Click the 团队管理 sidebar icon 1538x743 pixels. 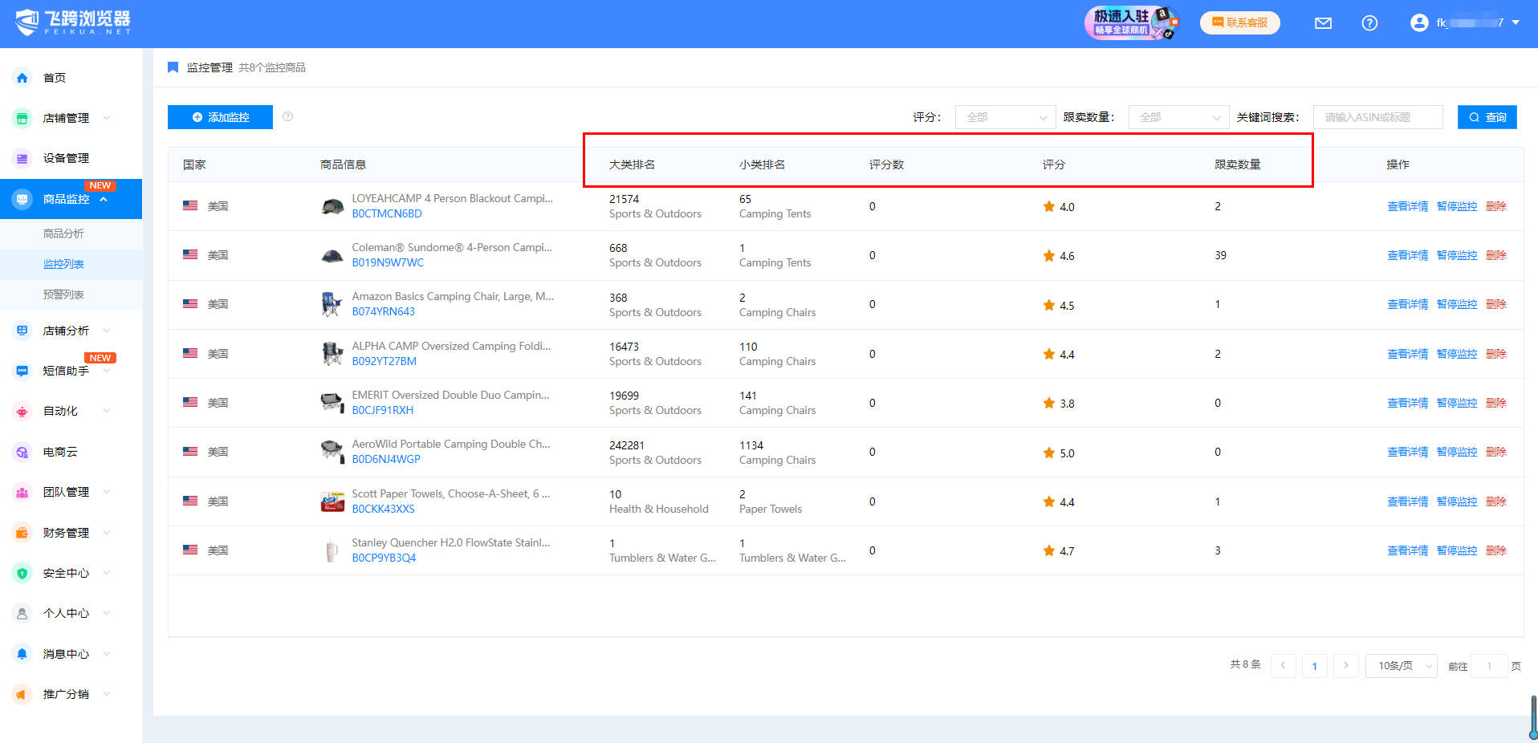22,492
